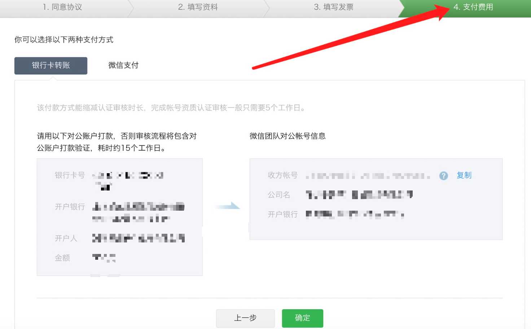Go back with the 上一步 button

pos(245,318)
